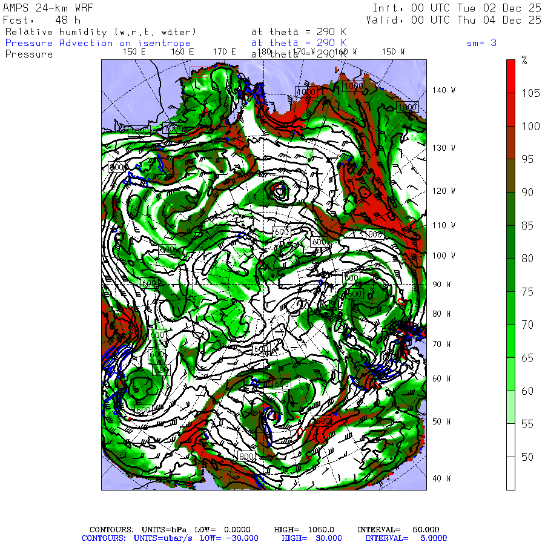Screen dimensions: 545x545
Task: Click the black "Pressure" field label
Action: pos(29,54)
